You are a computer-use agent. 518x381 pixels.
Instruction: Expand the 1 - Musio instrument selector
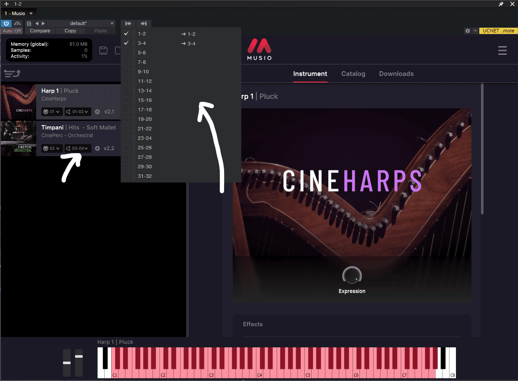(x=19, y=13)
